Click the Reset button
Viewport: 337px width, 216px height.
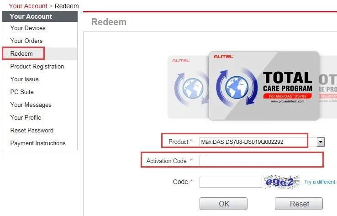pyautogui.click(x=299, y=204)
